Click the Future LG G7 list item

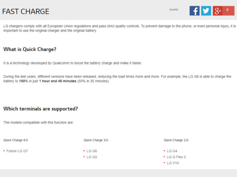tap(17, 151)
